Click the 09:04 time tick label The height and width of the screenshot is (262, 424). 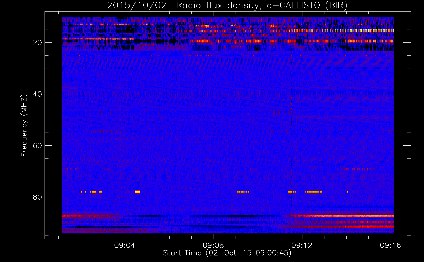click(x=125, y=245)
